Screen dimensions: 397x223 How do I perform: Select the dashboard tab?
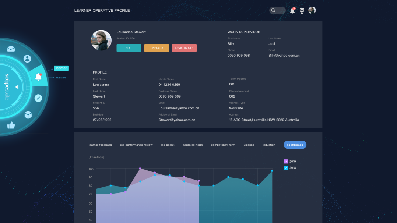pyautogui.click(x=295, y=145)
